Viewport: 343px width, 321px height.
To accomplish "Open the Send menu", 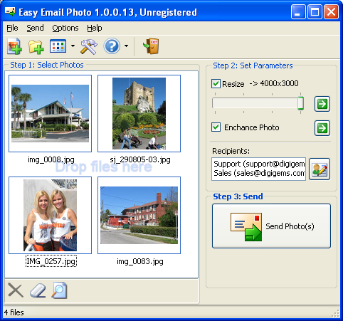I will coord(35,28).
